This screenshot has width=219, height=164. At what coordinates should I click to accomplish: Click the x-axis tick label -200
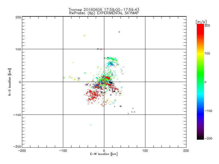[x=22, y=151]
